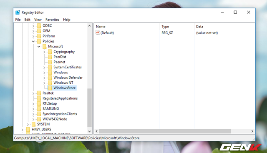Click the Windows Defender folder icon
This screenshot has width=267, height=153.
[50, 78]
